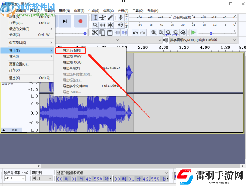This screenshot has height=186, width=246.
Task: Select the Multi-tool asterisk icon
Action: (x=110, y=25)
